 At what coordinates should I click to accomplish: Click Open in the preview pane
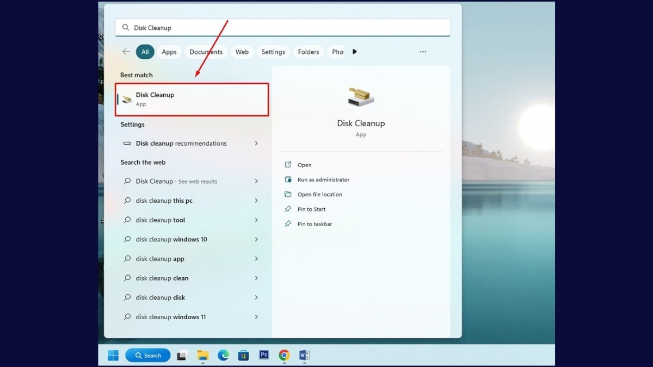[x=304, y=165]
